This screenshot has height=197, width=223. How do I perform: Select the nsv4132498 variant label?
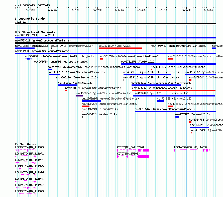pos(161,93)
